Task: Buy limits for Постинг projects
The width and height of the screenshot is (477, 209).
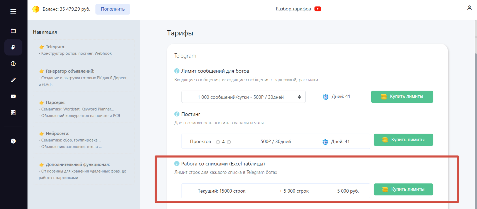Action: (x=403, y=140)
